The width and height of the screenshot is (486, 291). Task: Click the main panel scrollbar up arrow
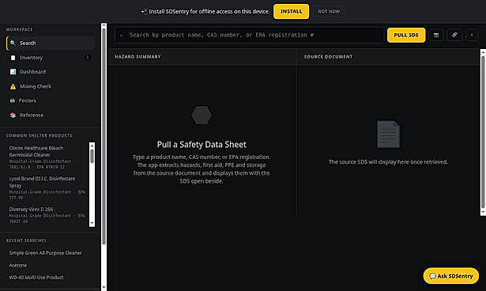(483, 52)
